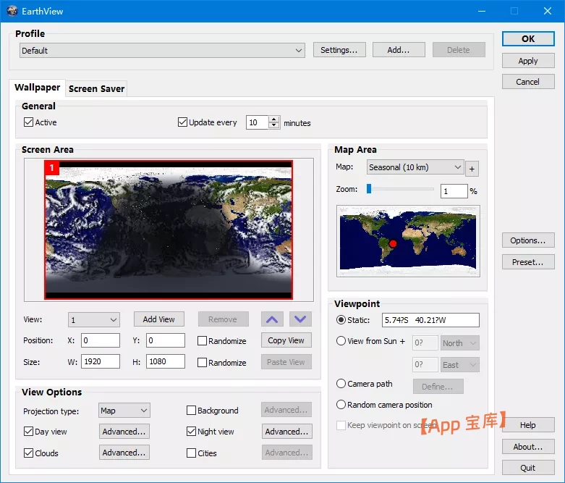Click the Zoom slider handle
Screen dimensions: 565x483
point(369,189)
